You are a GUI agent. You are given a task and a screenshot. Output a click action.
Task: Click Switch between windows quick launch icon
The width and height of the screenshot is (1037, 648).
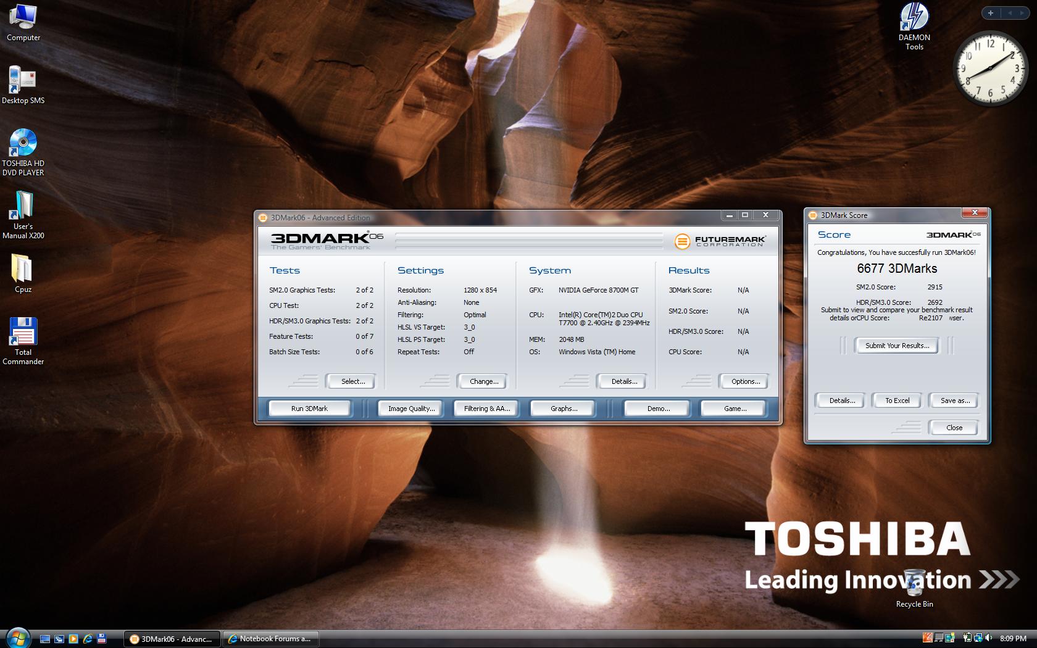(x=59, y=639)
